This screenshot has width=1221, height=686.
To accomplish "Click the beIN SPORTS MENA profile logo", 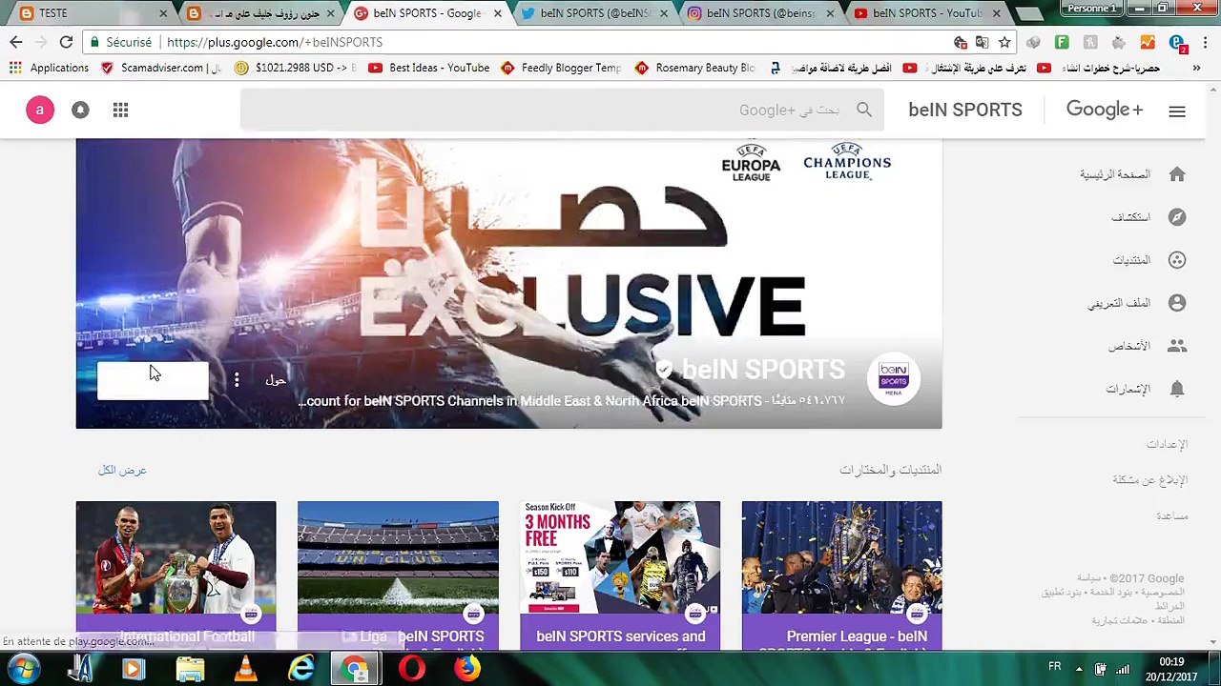I will (894, 378).
